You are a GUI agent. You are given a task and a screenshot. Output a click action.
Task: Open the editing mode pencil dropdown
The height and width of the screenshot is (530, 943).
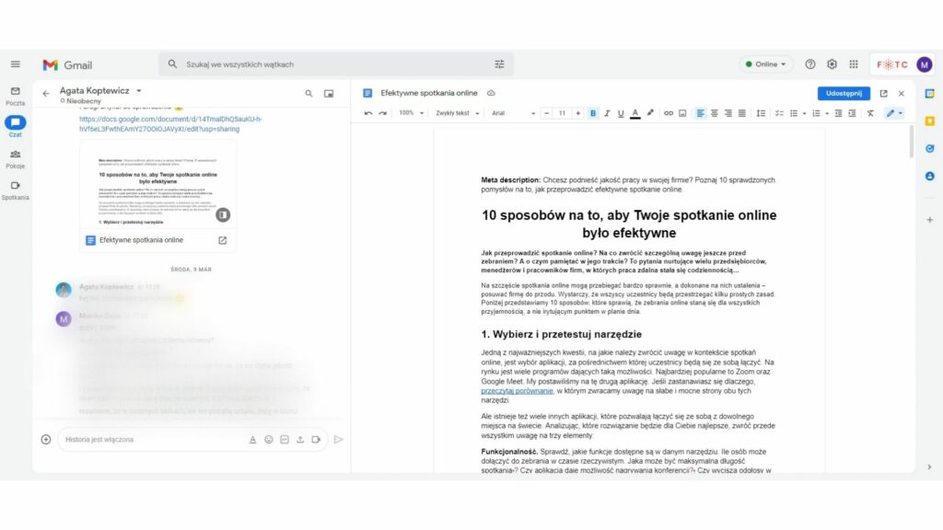pos(894,113)
